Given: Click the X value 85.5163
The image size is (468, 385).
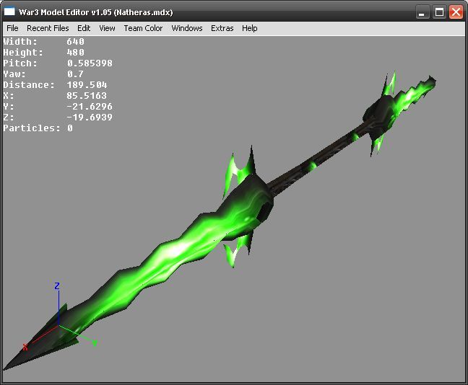Looking at the screenshot, I should click(x=87, y=96).
